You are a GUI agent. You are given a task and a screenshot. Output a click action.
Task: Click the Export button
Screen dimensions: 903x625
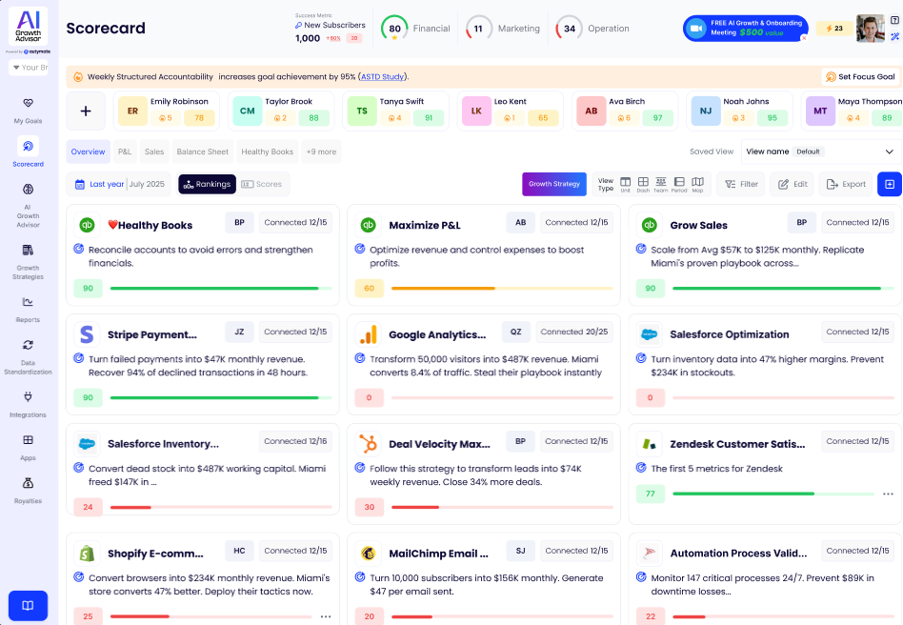click(x=845, y=184)
